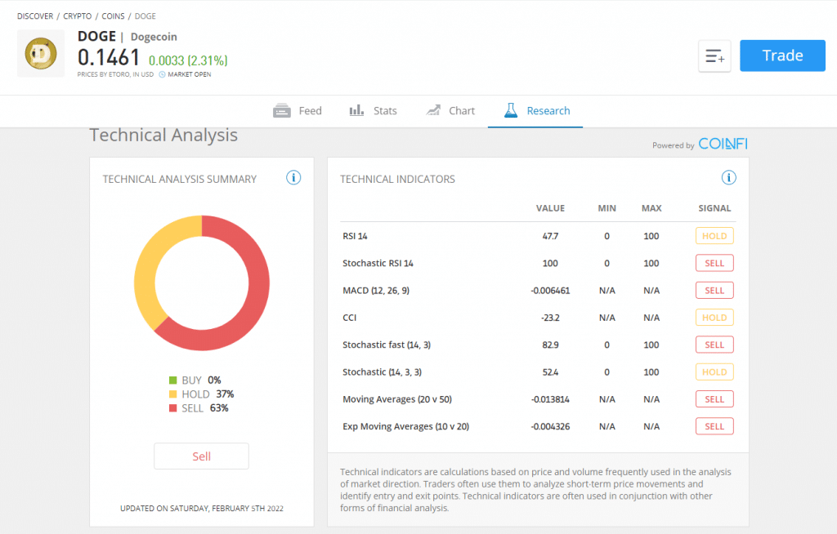
Task: Click the Dogecoin logo icon
Action: pyautogui.click(x=41, y=53)
